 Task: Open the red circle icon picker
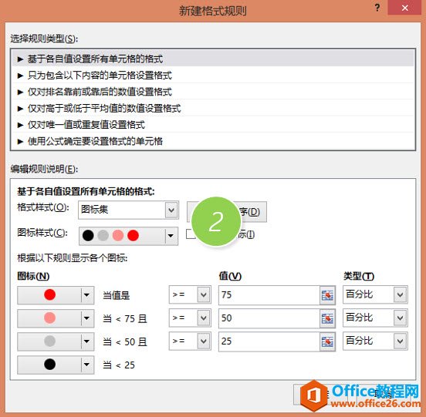coord(56,295)
